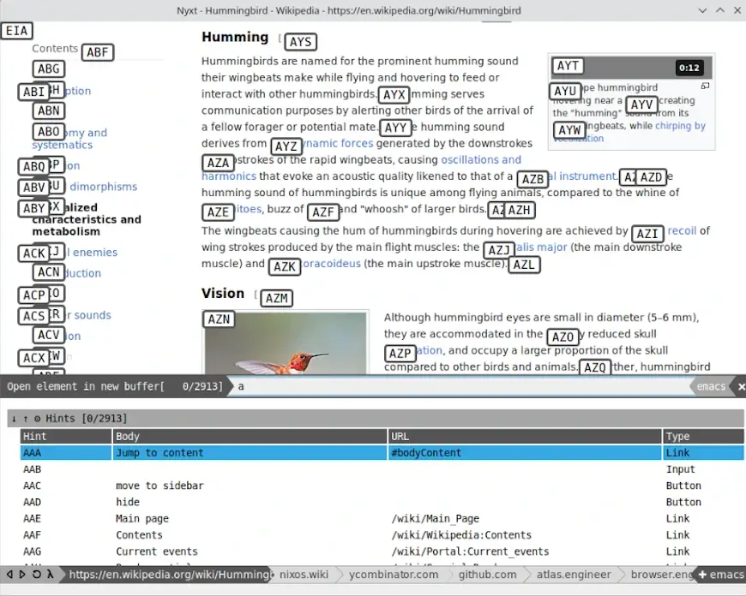The height and width of the screenshot is (596, 746).
Task: Click the forward history arrow in status bar
Action: pos(22,575)
